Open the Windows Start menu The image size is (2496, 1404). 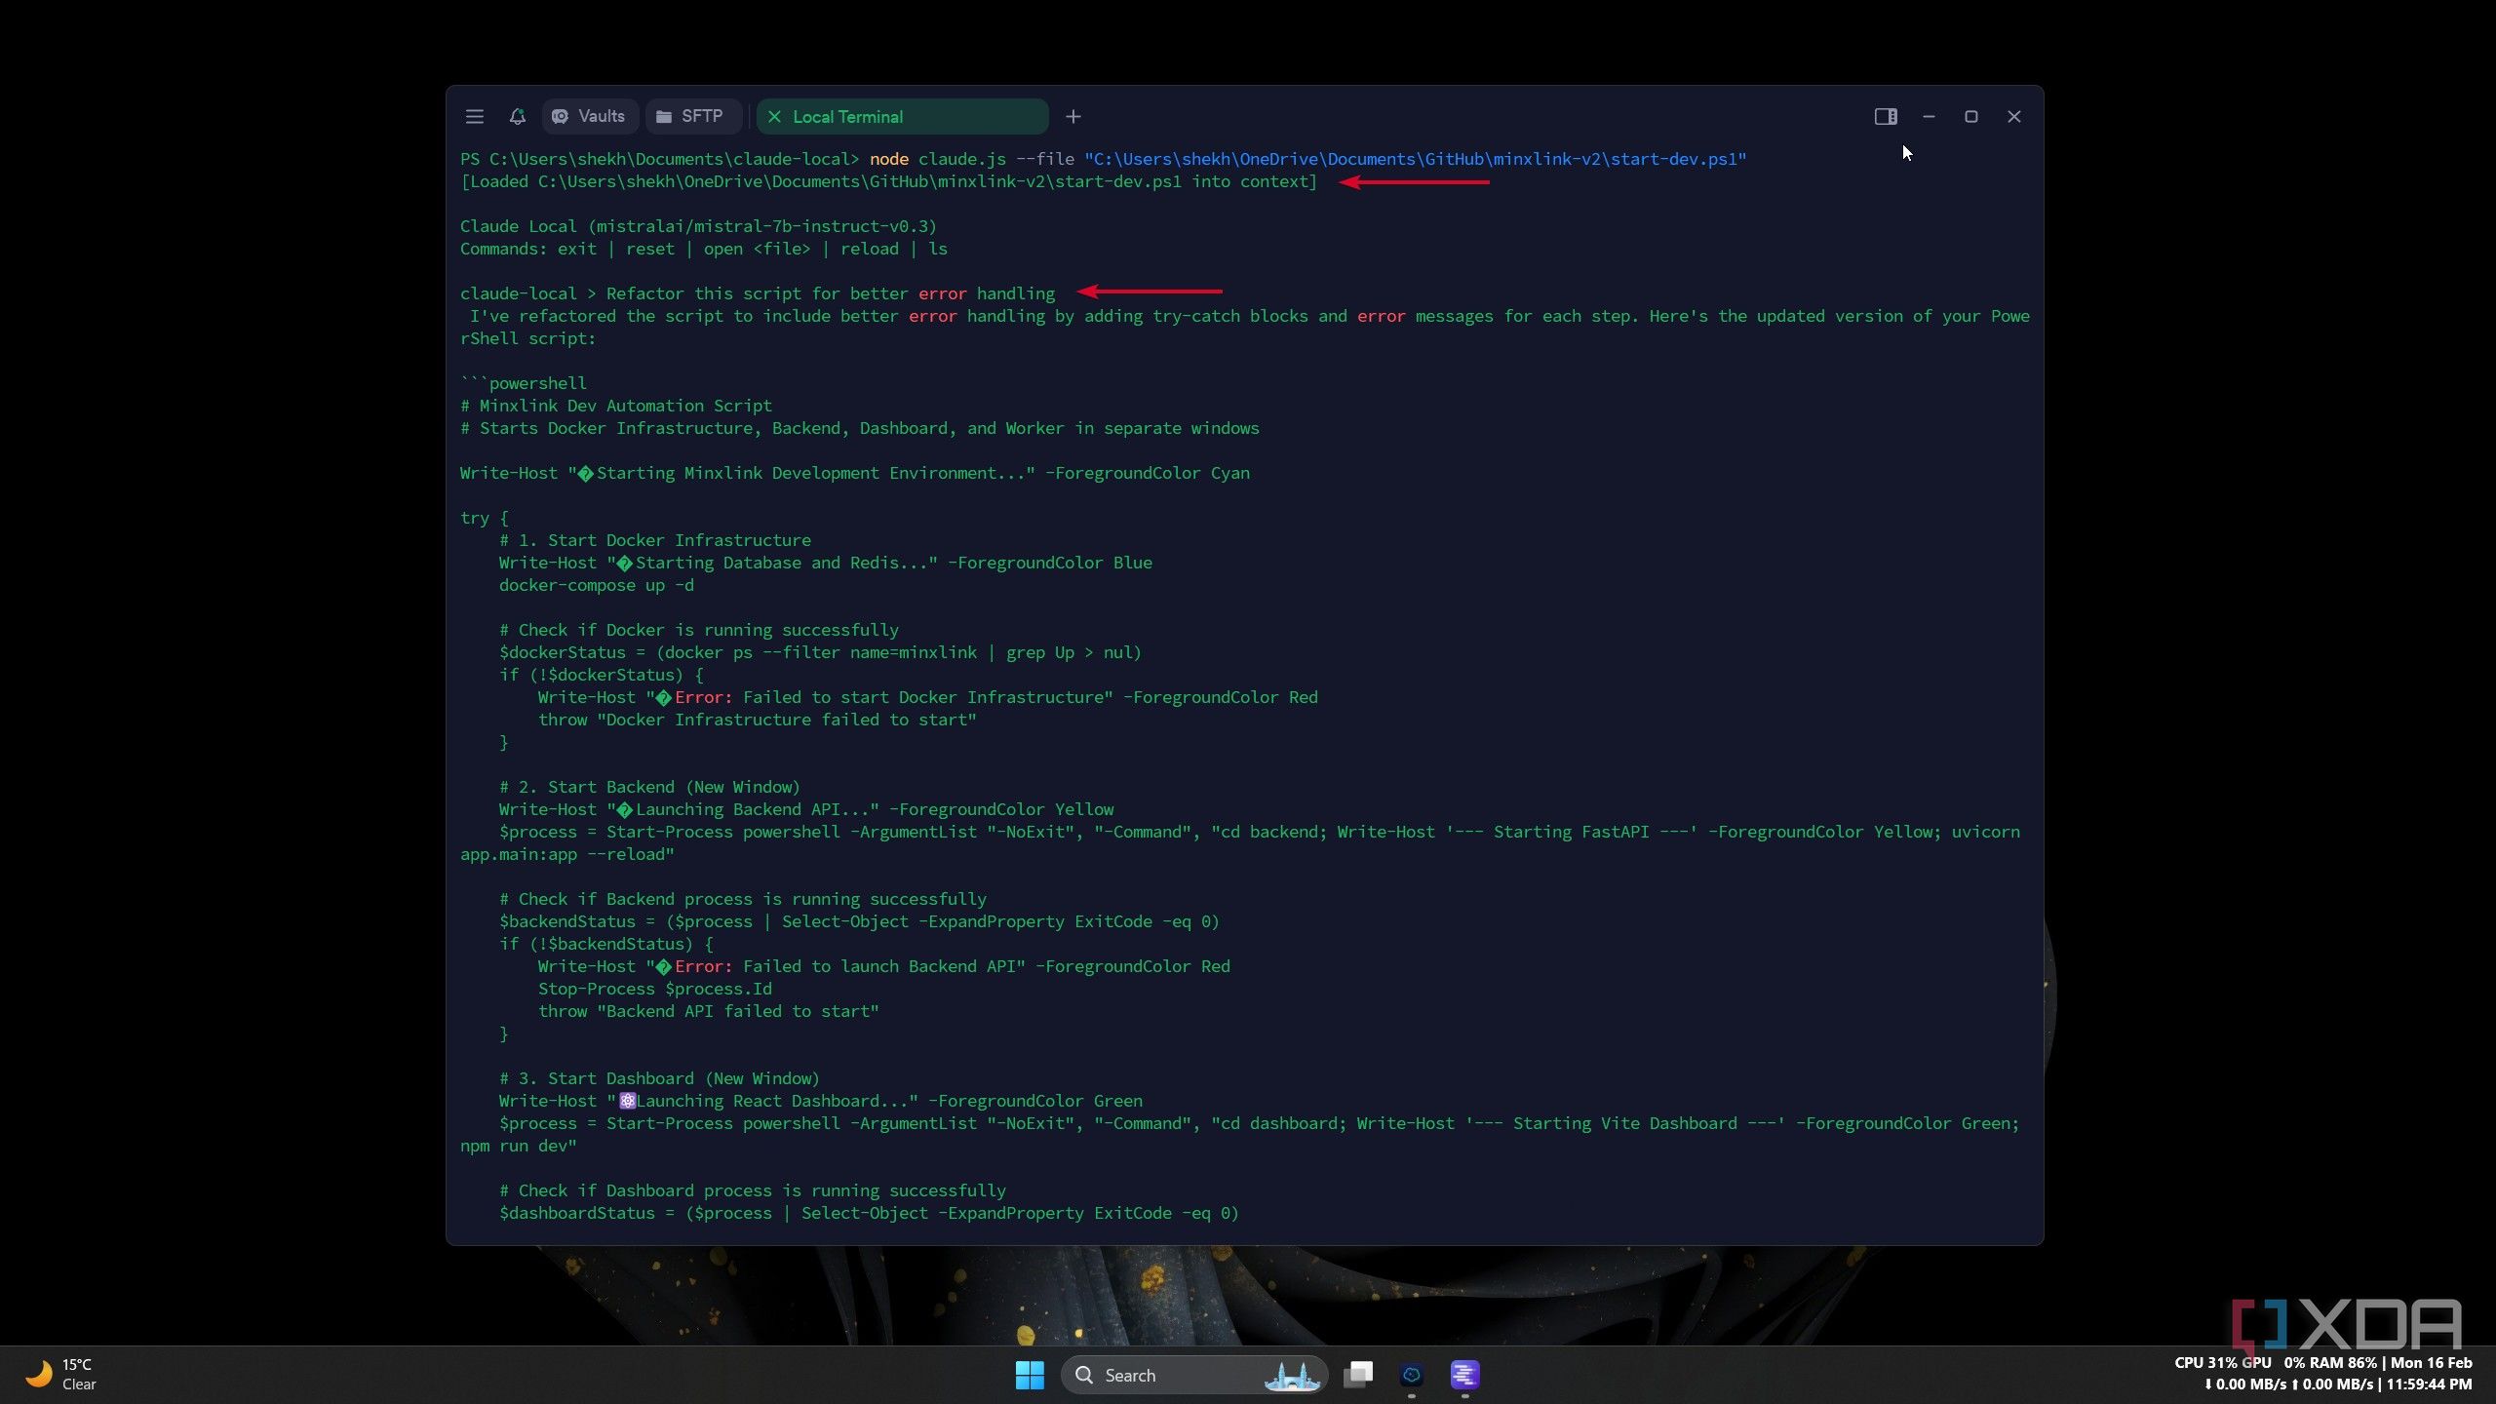(x=1030, y=1375)
